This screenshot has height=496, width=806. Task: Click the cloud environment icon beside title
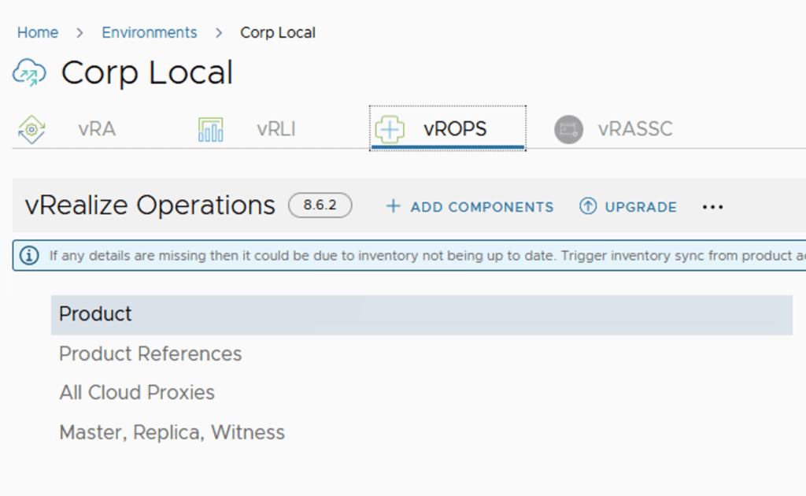point(29,74)
